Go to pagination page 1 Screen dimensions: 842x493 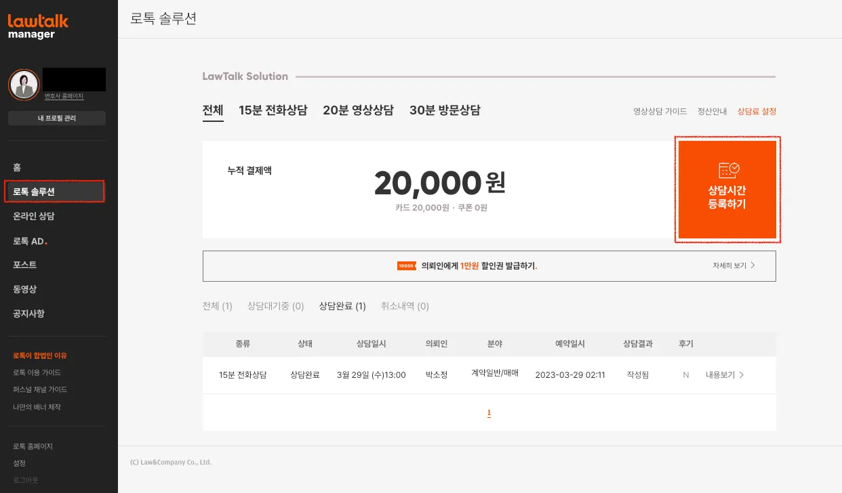coord(489,412)
